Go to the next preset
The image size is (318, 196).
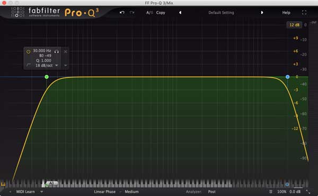click(262, 13)
